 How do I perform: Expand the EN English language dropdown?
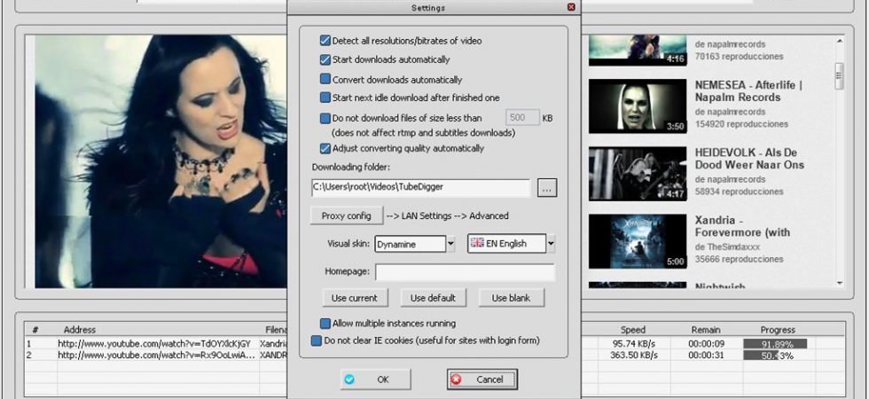[551, 244]
